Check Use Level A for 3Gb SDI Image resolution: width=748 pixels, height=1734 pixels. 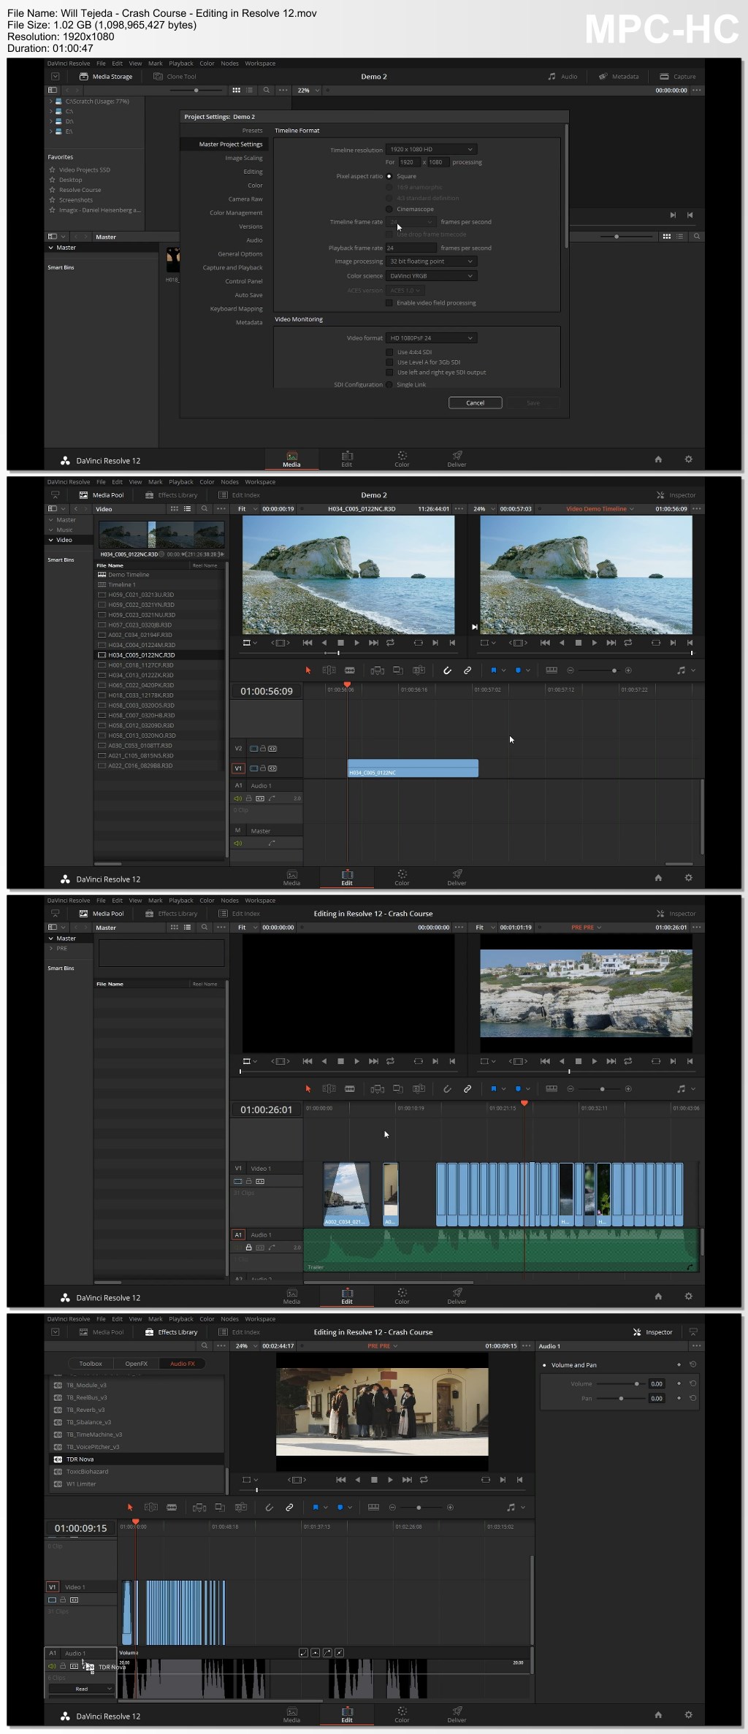tap(389, 362)
